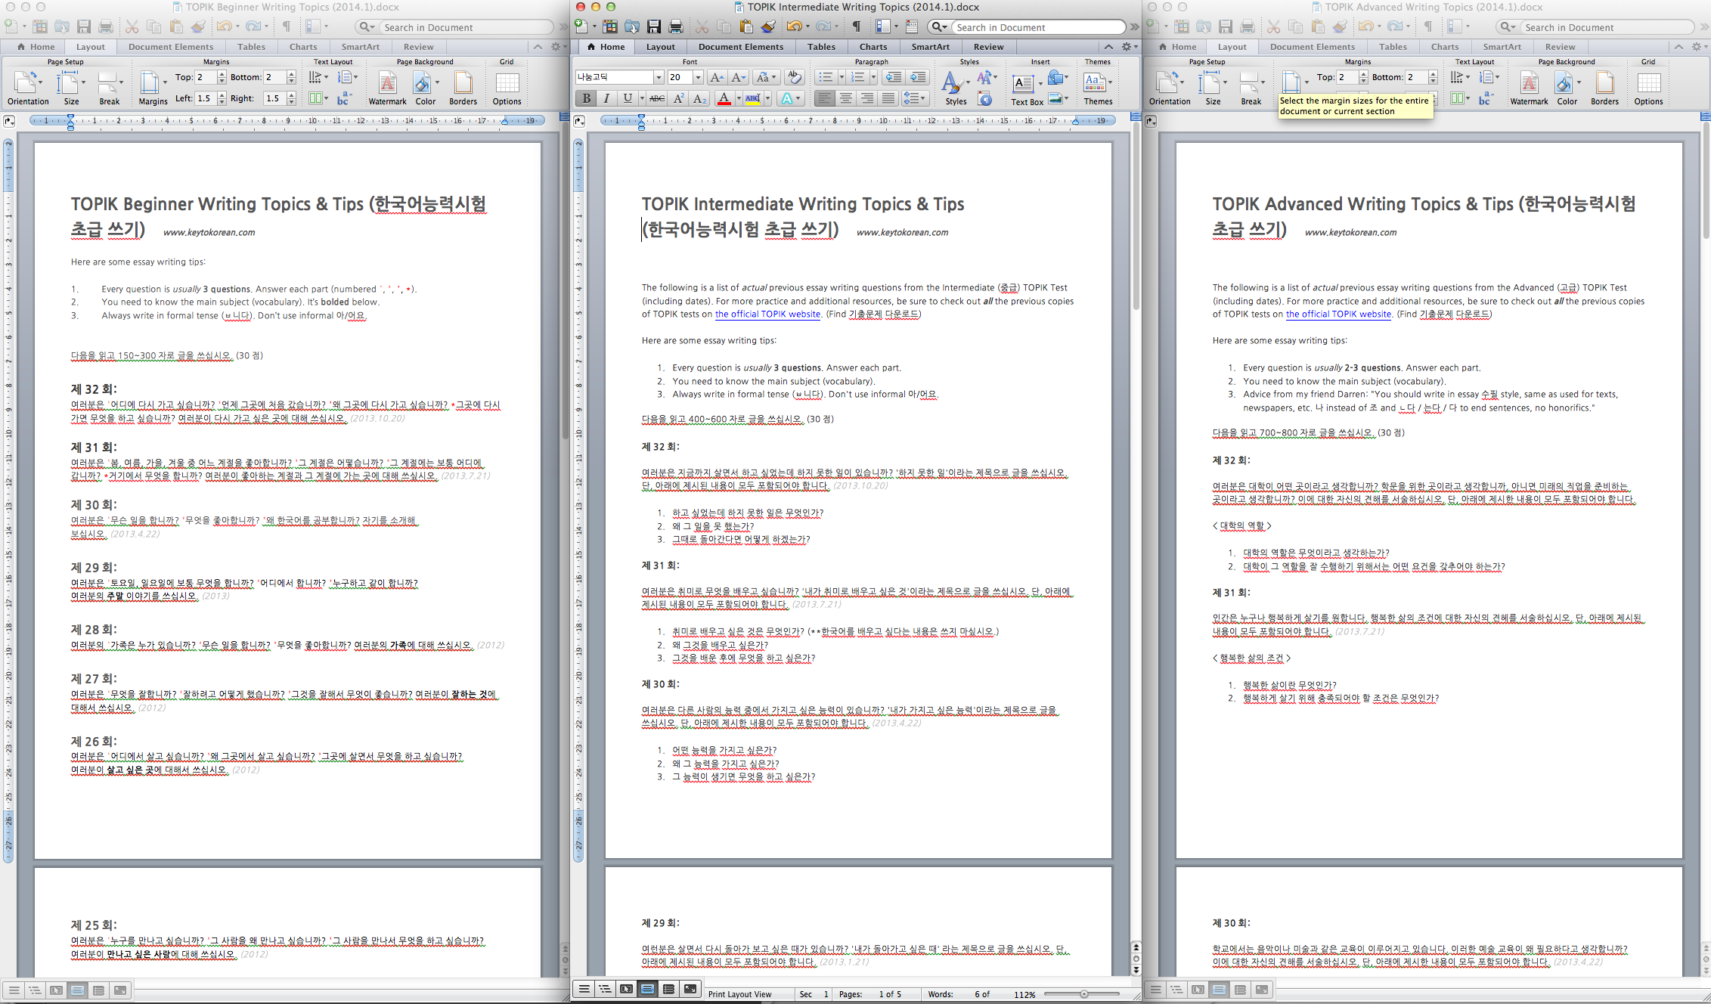Toggle paragraph marks in Intermediate window toolbar

pyautogui.click(x=856, y=27)
